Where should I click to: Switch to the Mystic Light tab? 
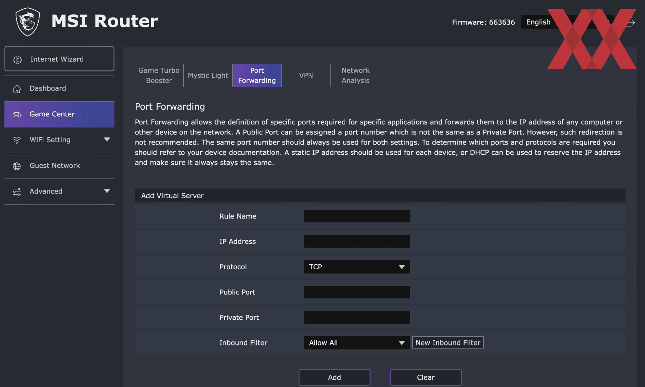click(208, 75)
